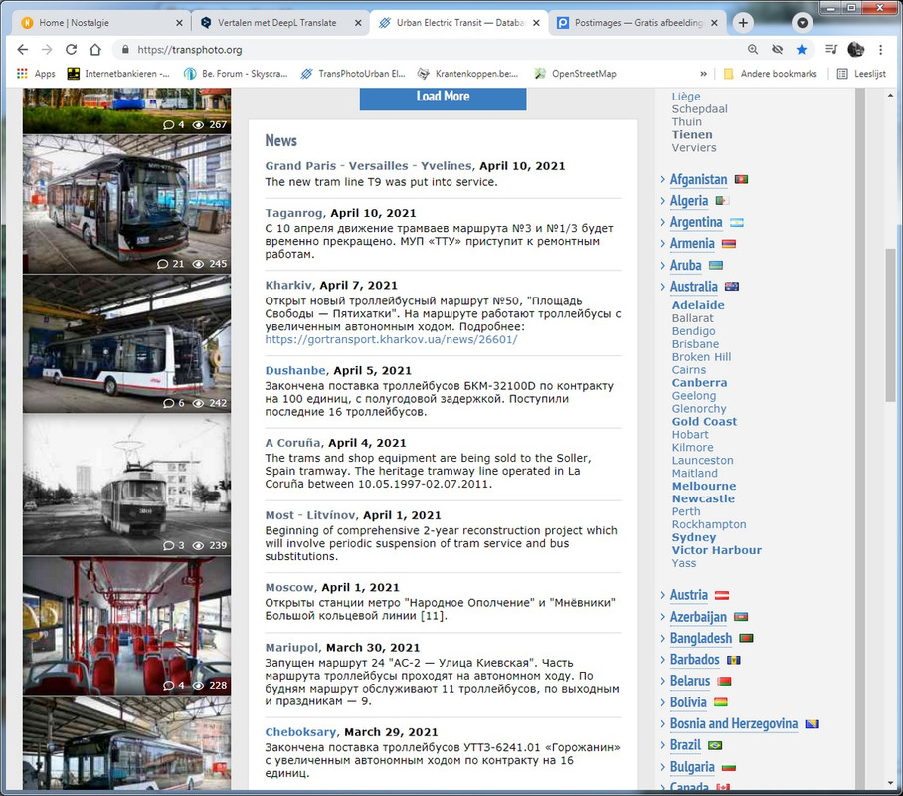The height and width of the screenshot is (796, 903).
Task: Switch to the Home | Nostalgie tab
Action: coord(100,23)
